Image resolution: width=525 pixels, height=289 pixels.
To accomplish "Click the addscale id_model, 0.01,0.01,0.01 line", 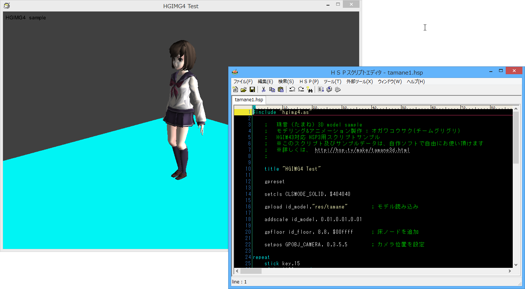I will tap(313, 219).
